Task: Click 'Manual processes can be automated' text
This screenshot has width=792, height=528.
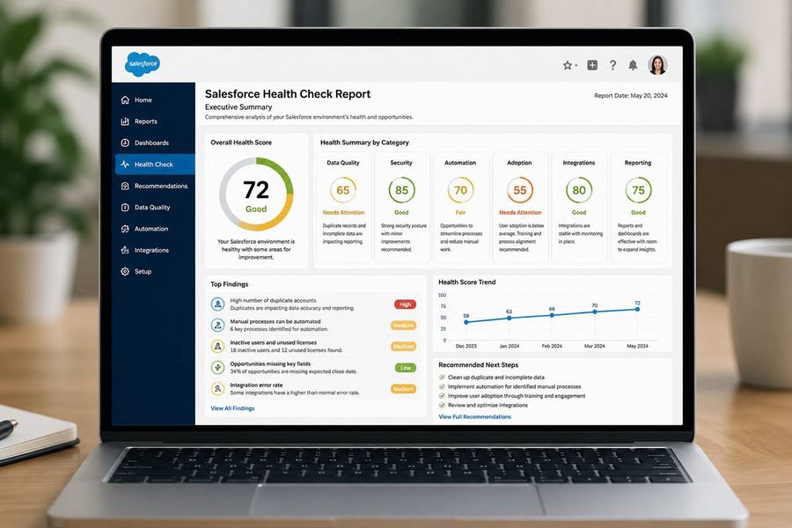Action: point(275,321)
